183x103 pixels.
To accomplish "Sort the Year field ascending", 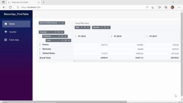I will click(82, 27).
